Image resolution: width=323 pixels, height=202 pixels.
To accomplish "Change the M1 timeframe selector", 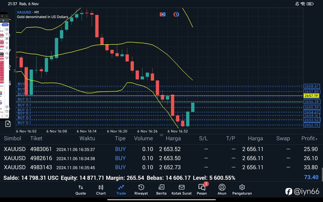I will 37,12.
